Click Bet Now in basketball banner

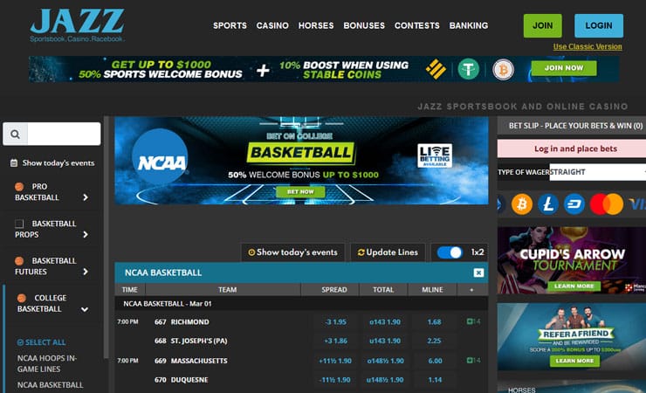300,191
